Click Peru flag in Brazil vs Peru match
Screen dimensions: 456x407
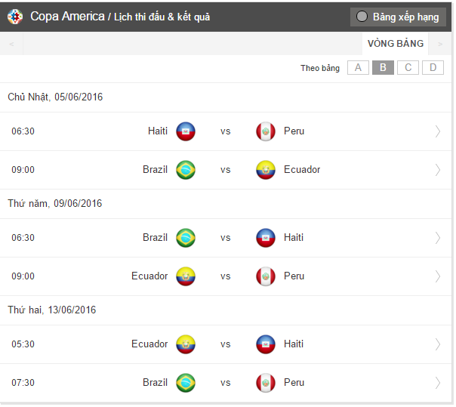(x=266, y=383)
